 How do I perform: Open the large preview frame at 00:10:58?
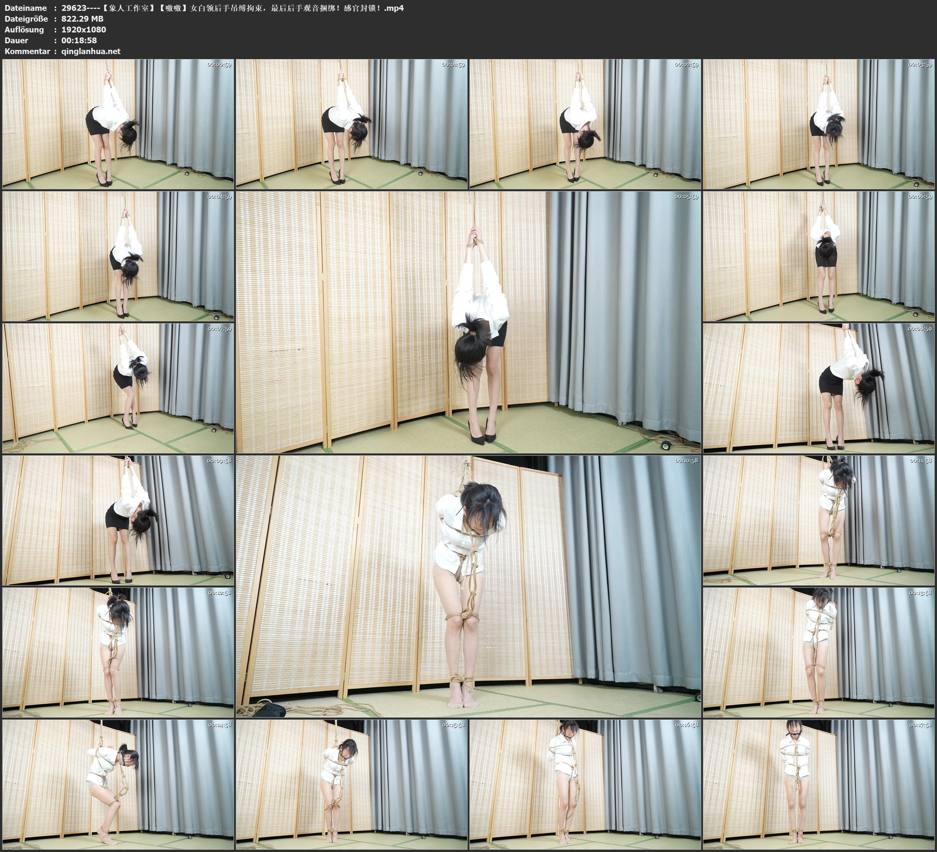tap(468, 586)
